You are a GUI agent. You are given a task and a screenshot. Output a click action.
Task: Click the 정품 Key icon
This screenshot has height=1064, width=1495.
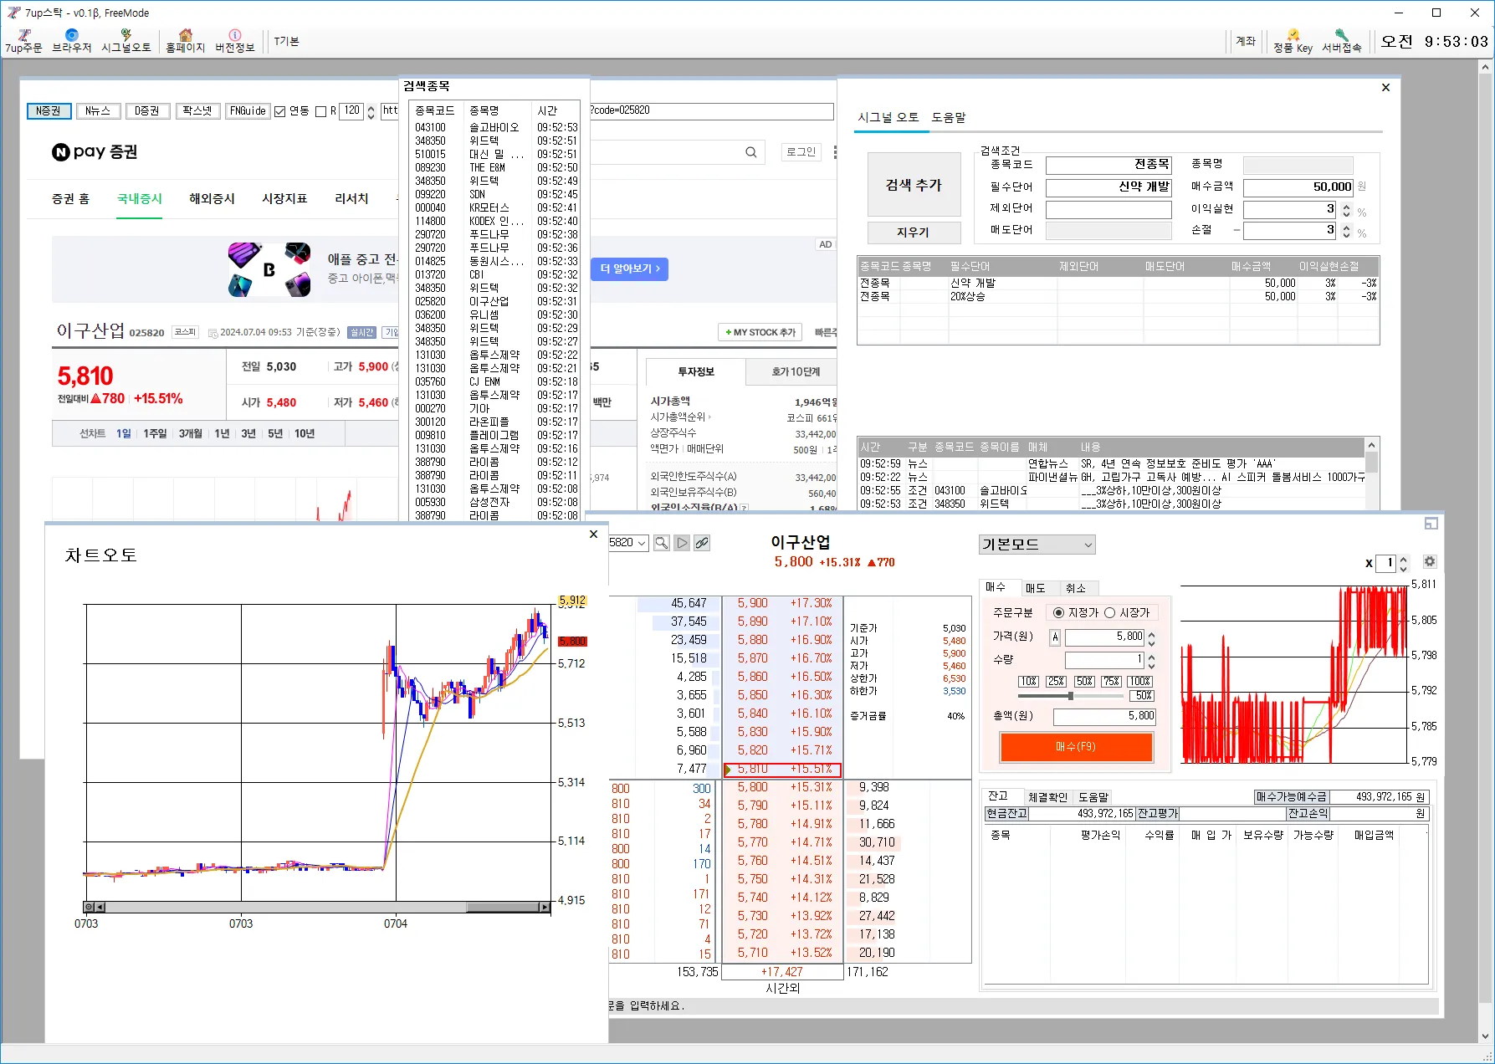click(x=1293, y=41)
